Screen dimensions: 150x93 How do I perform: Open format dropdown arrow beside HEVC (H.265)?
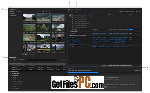tap(70, 39)
